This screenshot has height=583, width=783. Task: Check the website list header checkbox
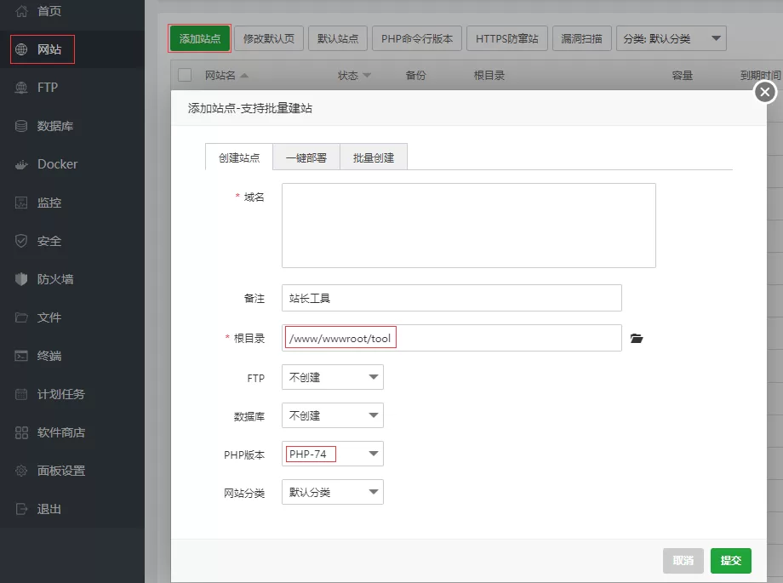184,74
